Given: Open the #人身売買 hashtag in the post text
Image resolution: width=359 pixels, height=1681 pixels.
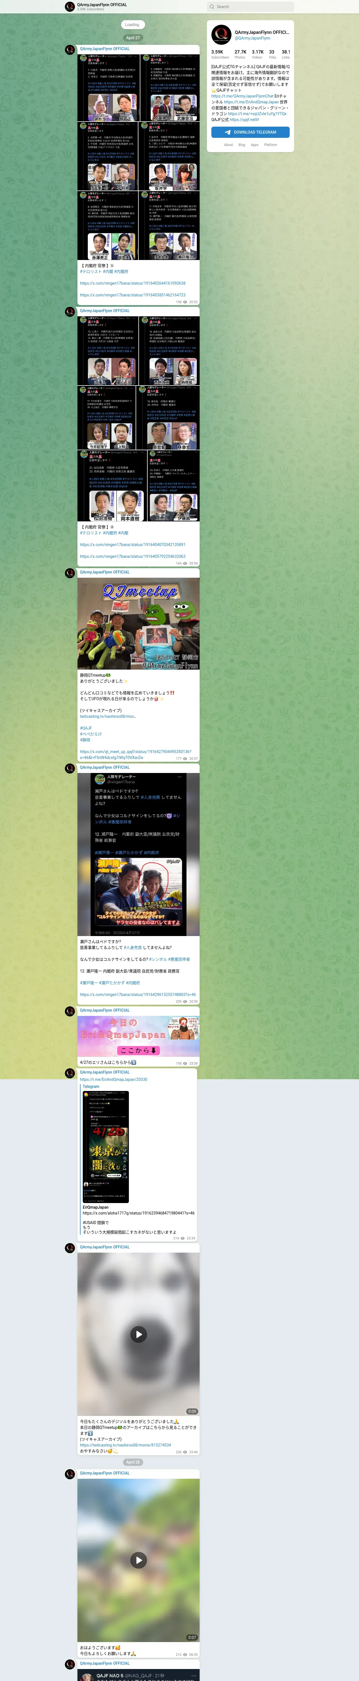Looking at the screenshot, I should (x=132, y=948).
